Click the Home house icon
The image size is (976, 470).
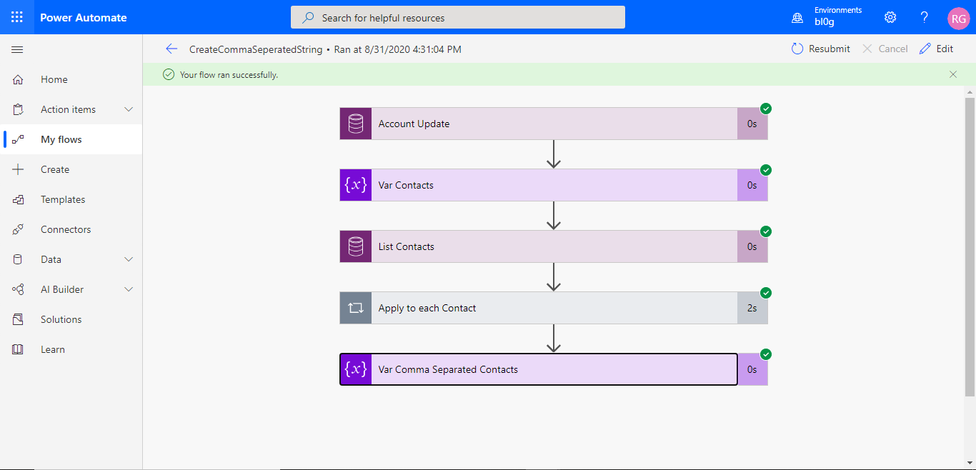(x=19, y=79)
